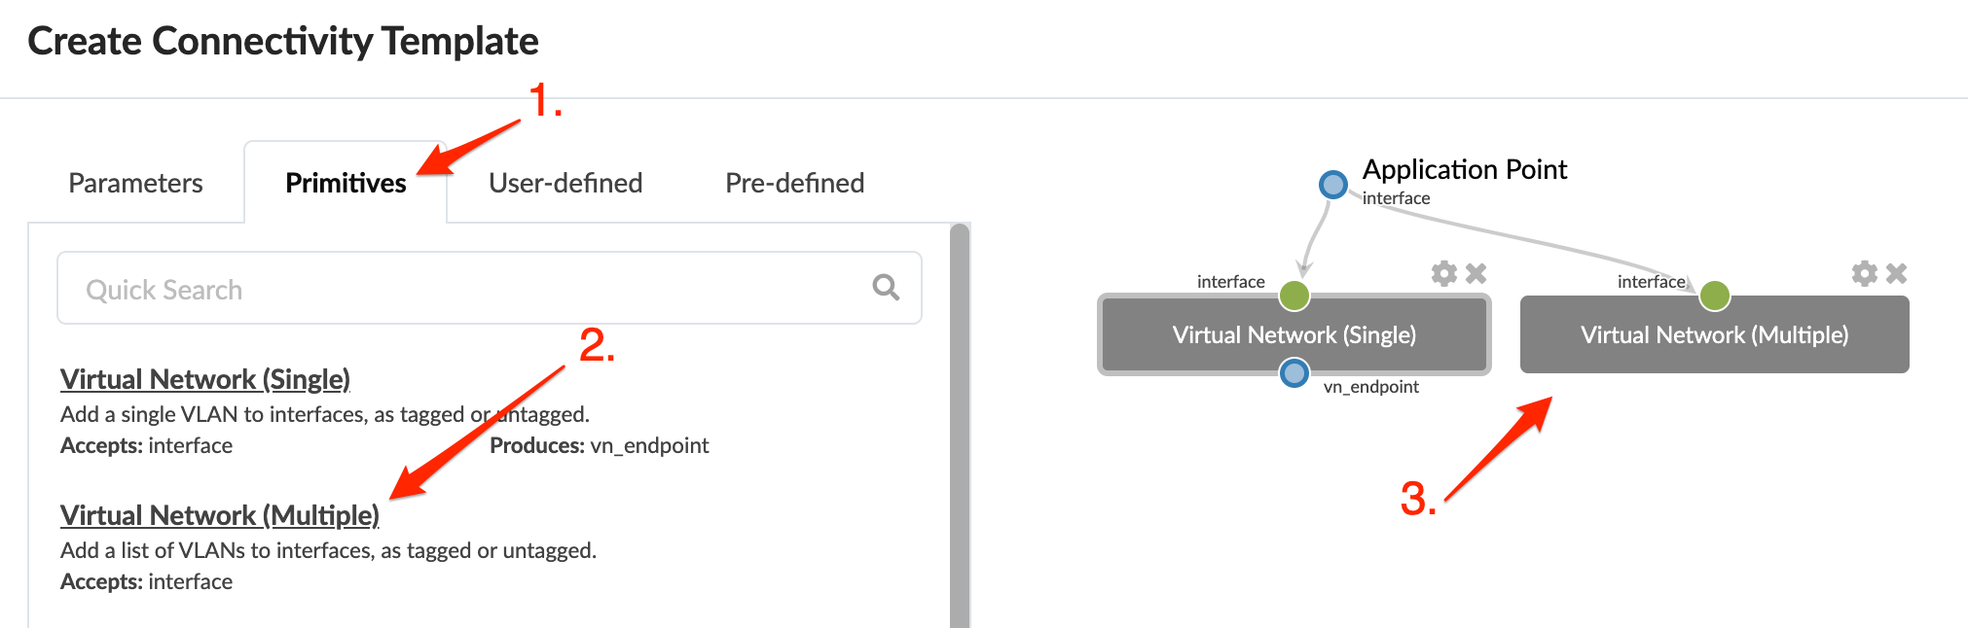Screen dimensions: 1968x628
Task: Click the primitives list vertical scrollbar
Action: click(x=960, y=428)
